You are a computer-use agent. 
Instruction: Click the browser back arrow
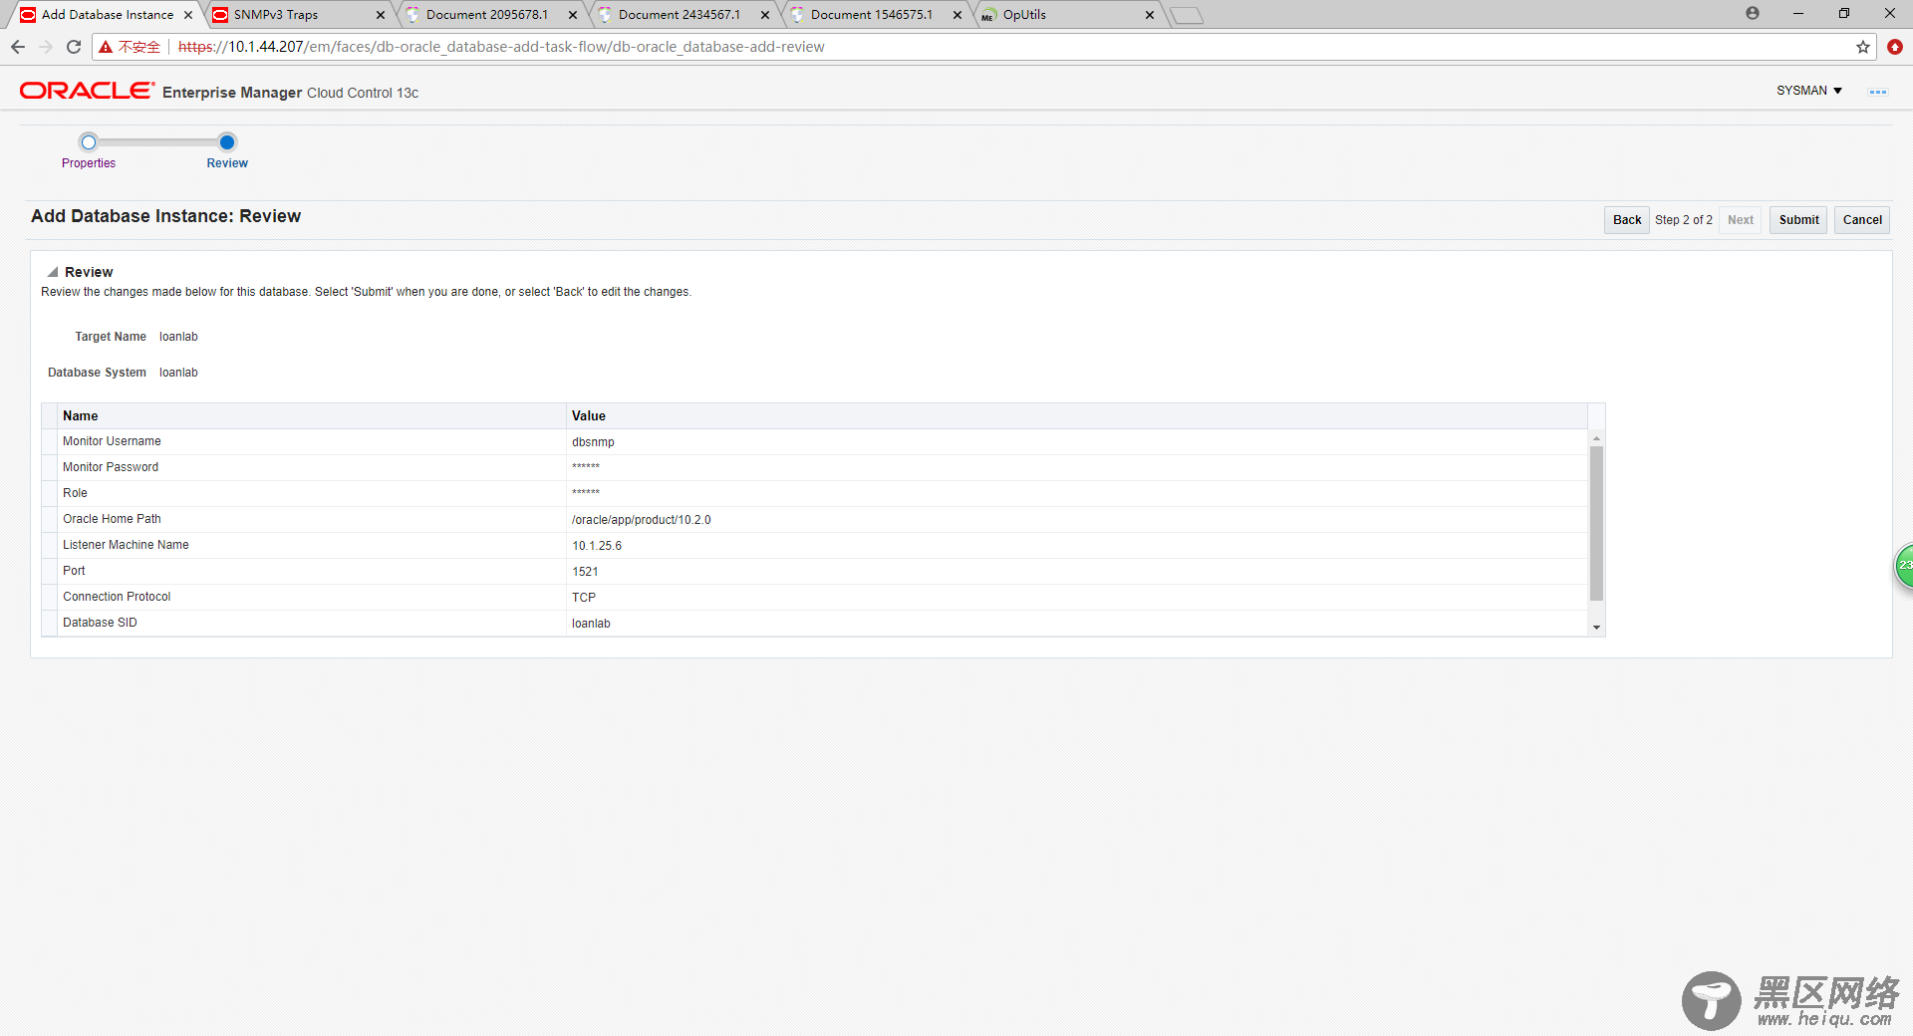[18, 47]
